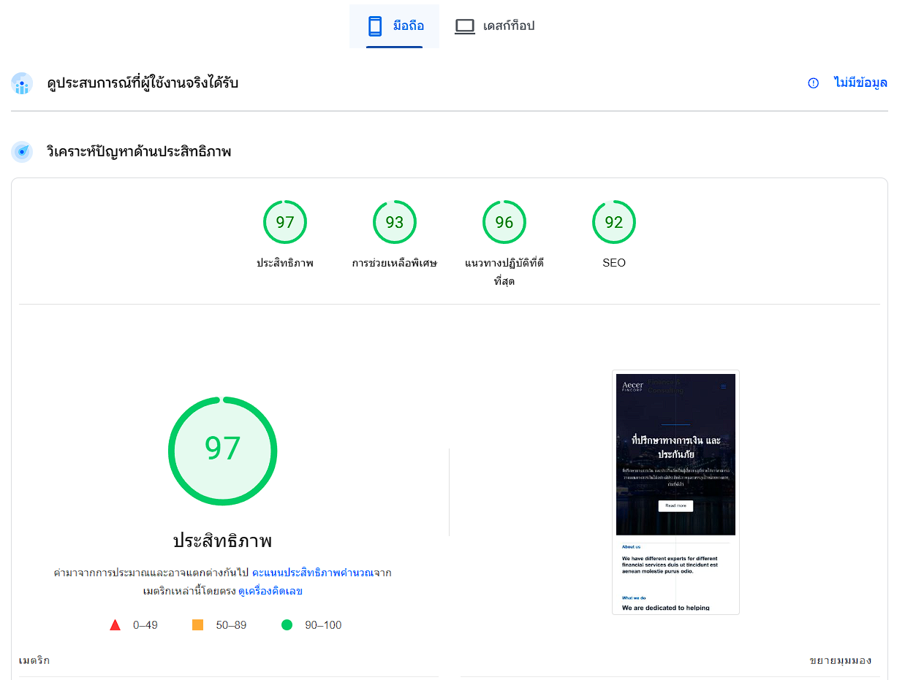
Task: Click the red triangle 0–49 legend icon
Action: 115,625
